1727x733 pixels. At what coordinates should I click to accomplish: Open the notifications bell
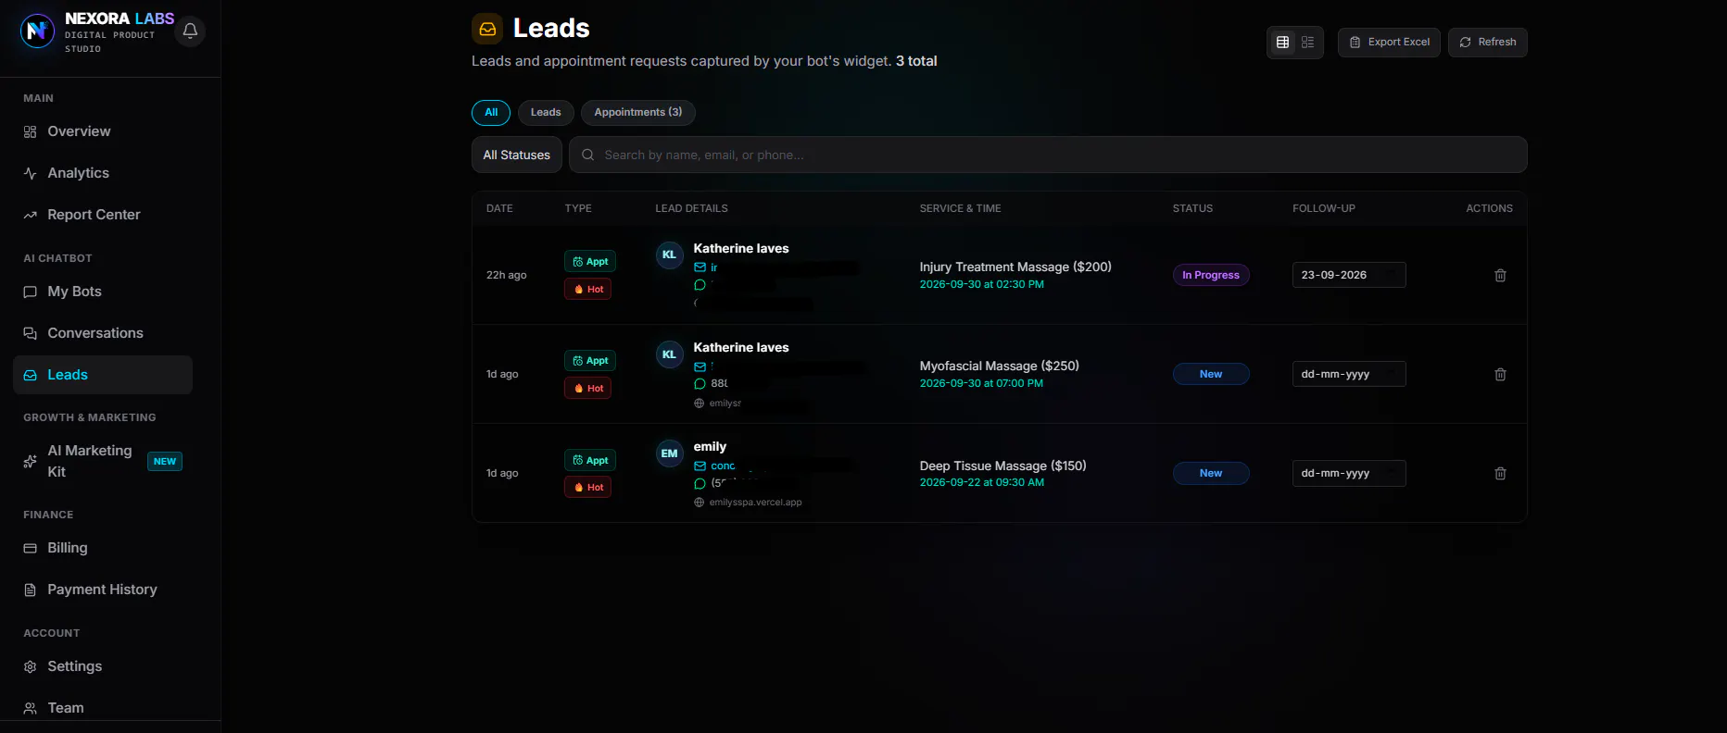click(x=190, y=31)
